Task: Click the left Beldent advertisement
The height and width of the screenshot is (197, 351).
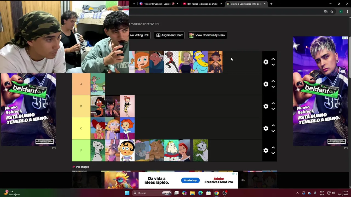Action: [28, 109]
